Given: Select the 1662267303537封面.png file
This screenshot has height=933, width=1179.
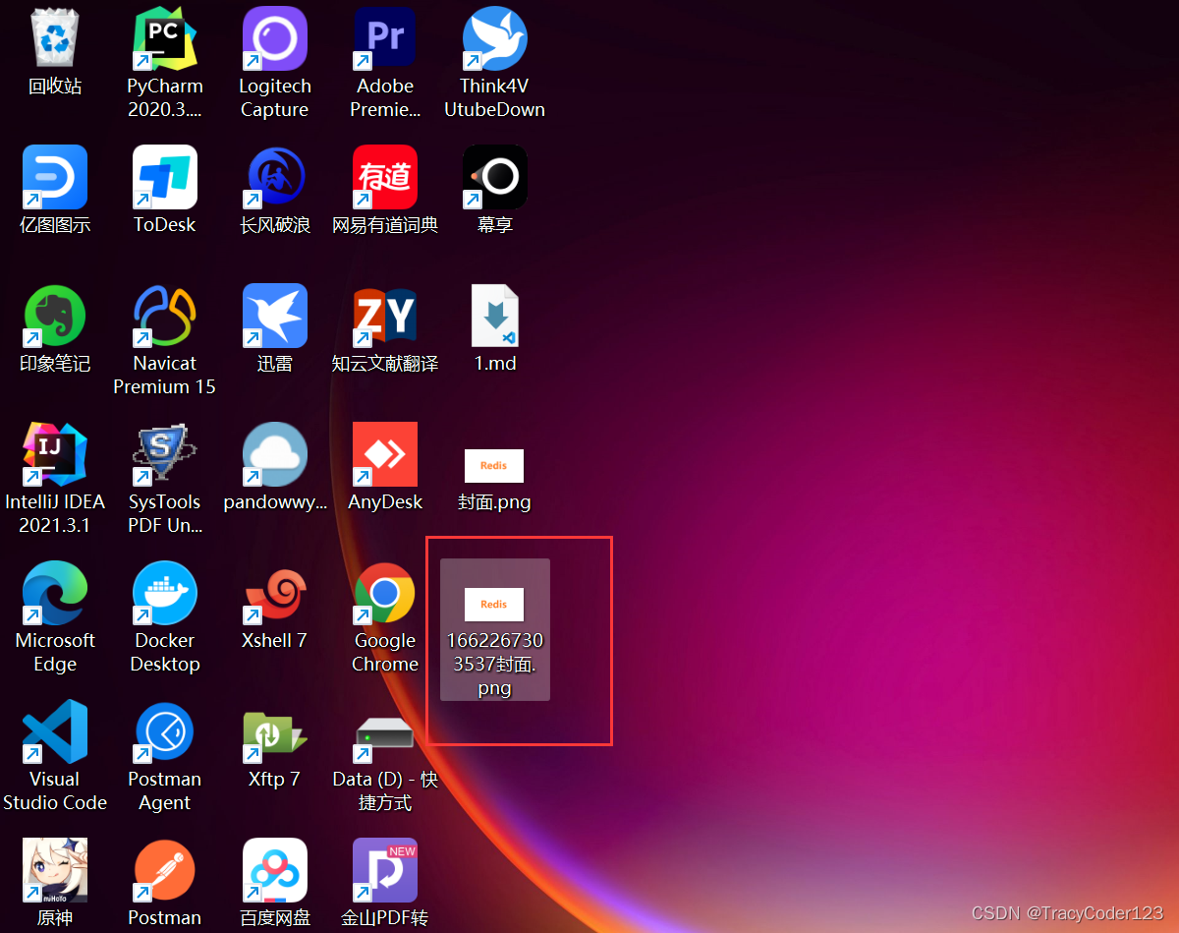Looking at the screenshot, I should click(494, 629).
